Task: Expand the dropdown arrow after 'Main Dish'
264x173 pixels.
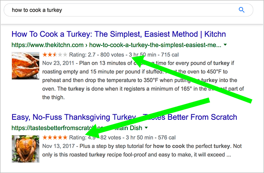Action: coord(147,128)
